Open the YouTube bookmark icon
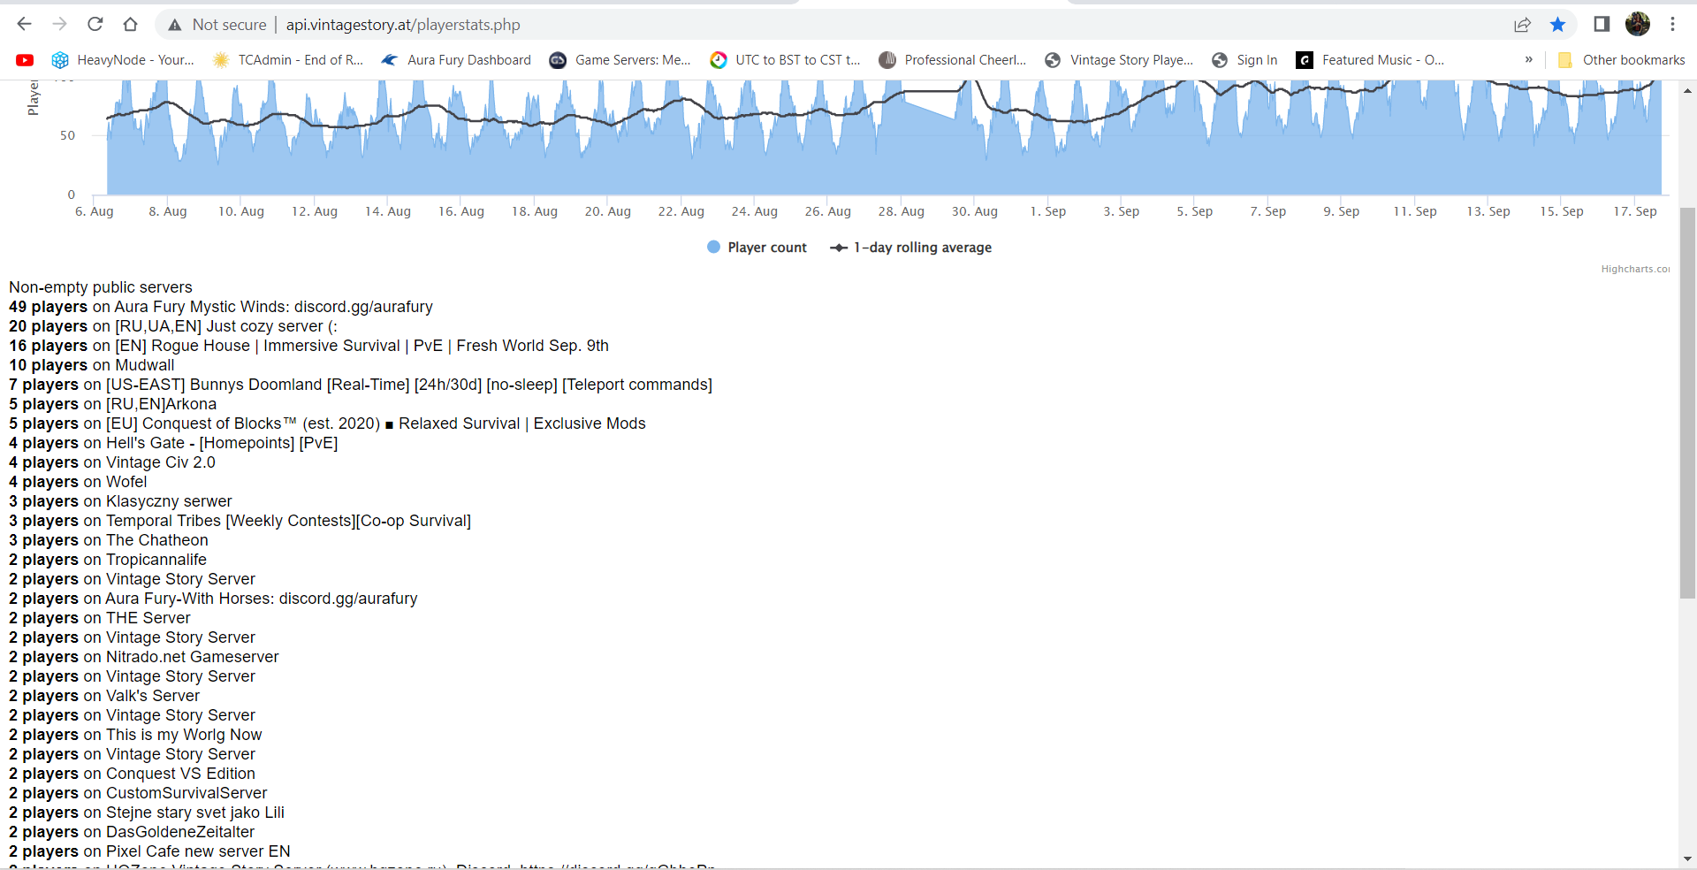The width and height of the screenshot is (1697, 870). pyautogui.click(x=25, y=60)
